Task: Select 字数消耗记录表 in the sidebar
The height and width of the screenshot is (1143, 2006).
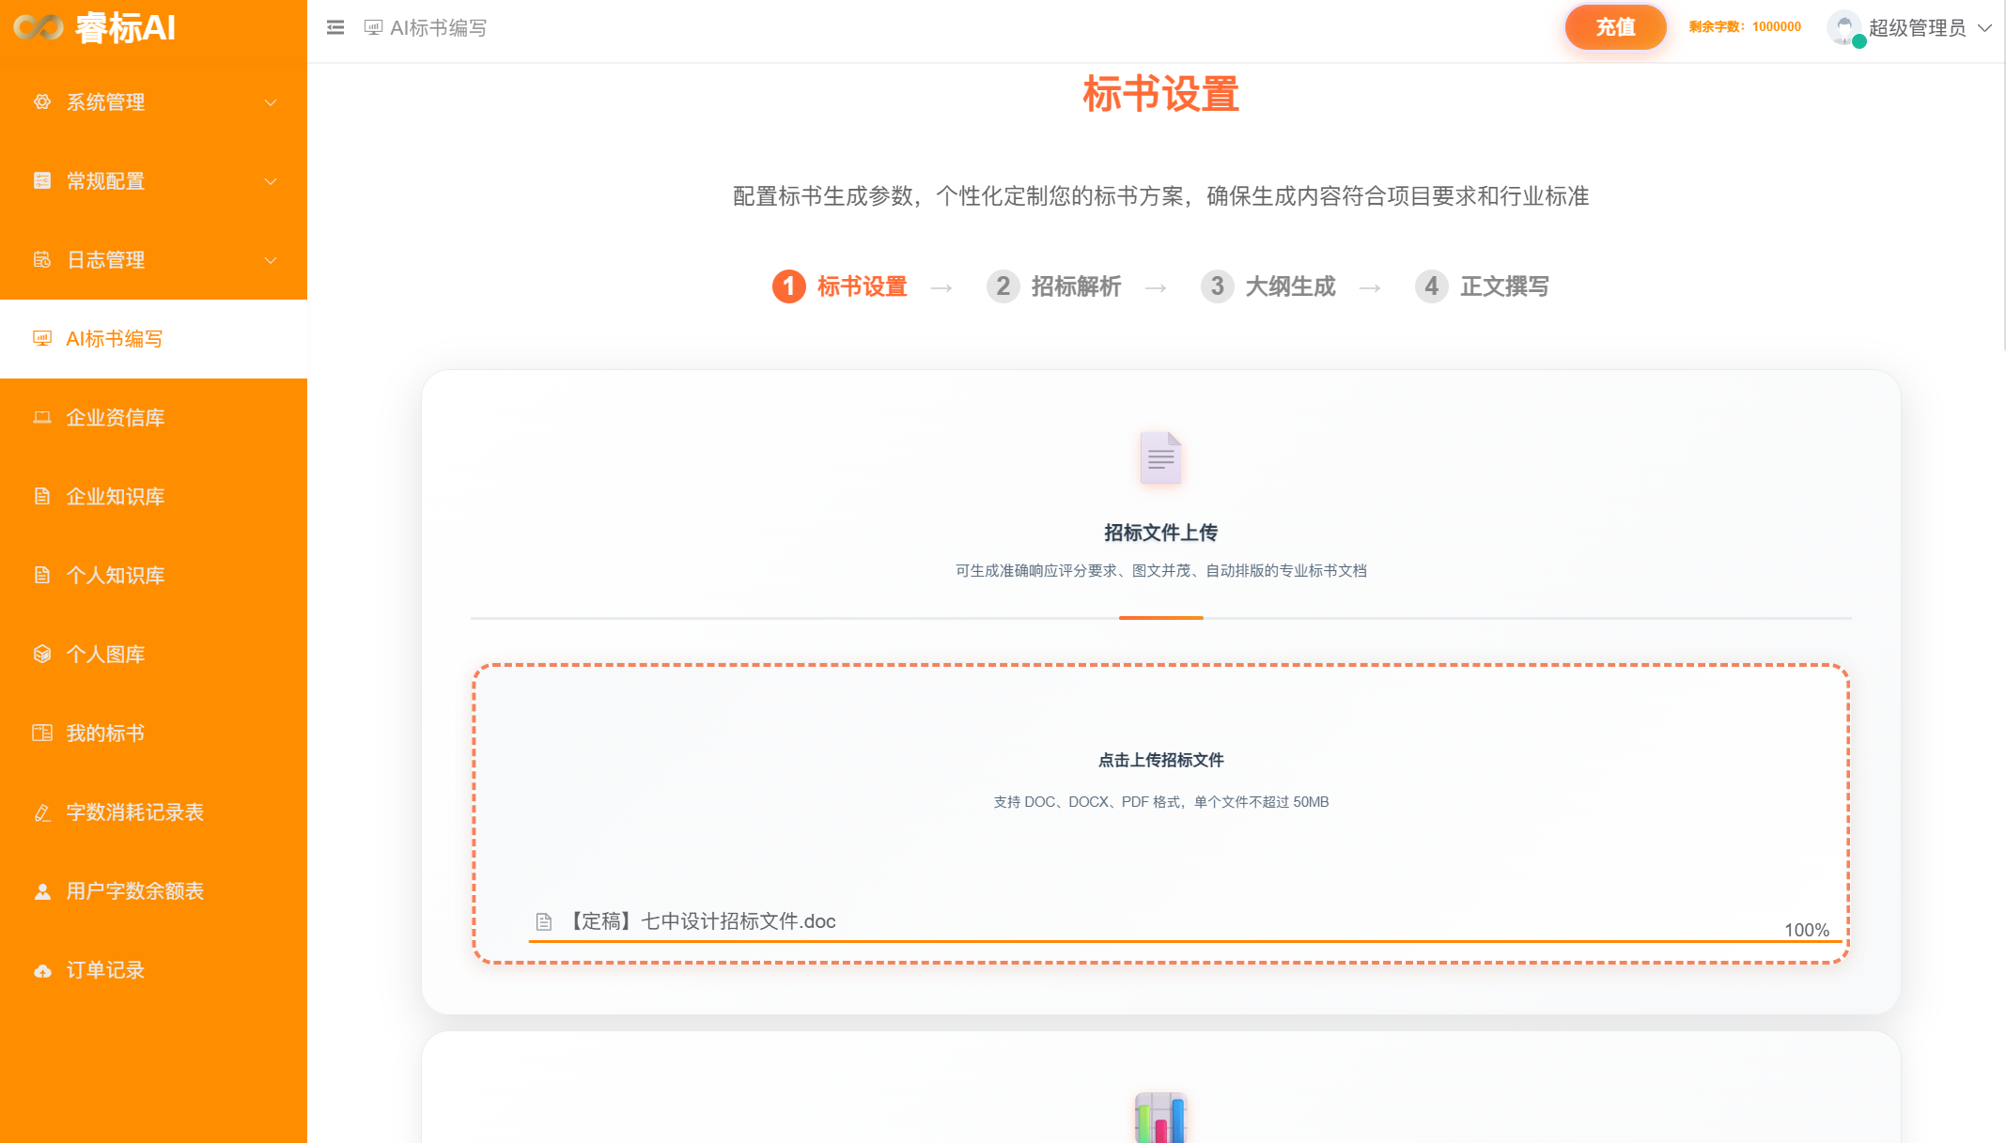Action: click(135, 812)
